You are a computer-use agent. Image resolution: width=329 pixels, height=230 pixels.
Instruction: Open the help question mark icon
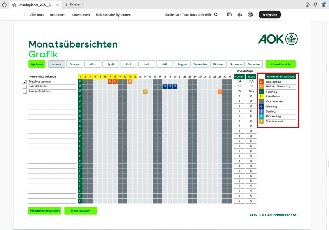[x=308, y=5]
